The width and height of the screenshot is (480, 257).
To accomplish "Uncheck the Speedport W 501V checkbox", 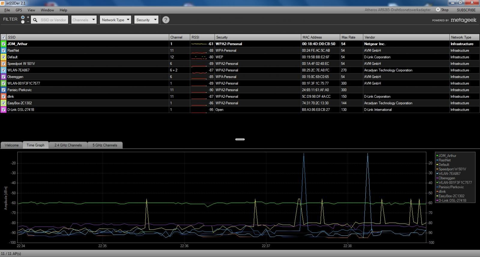I will pyautogui.click(x=3, y=63).
